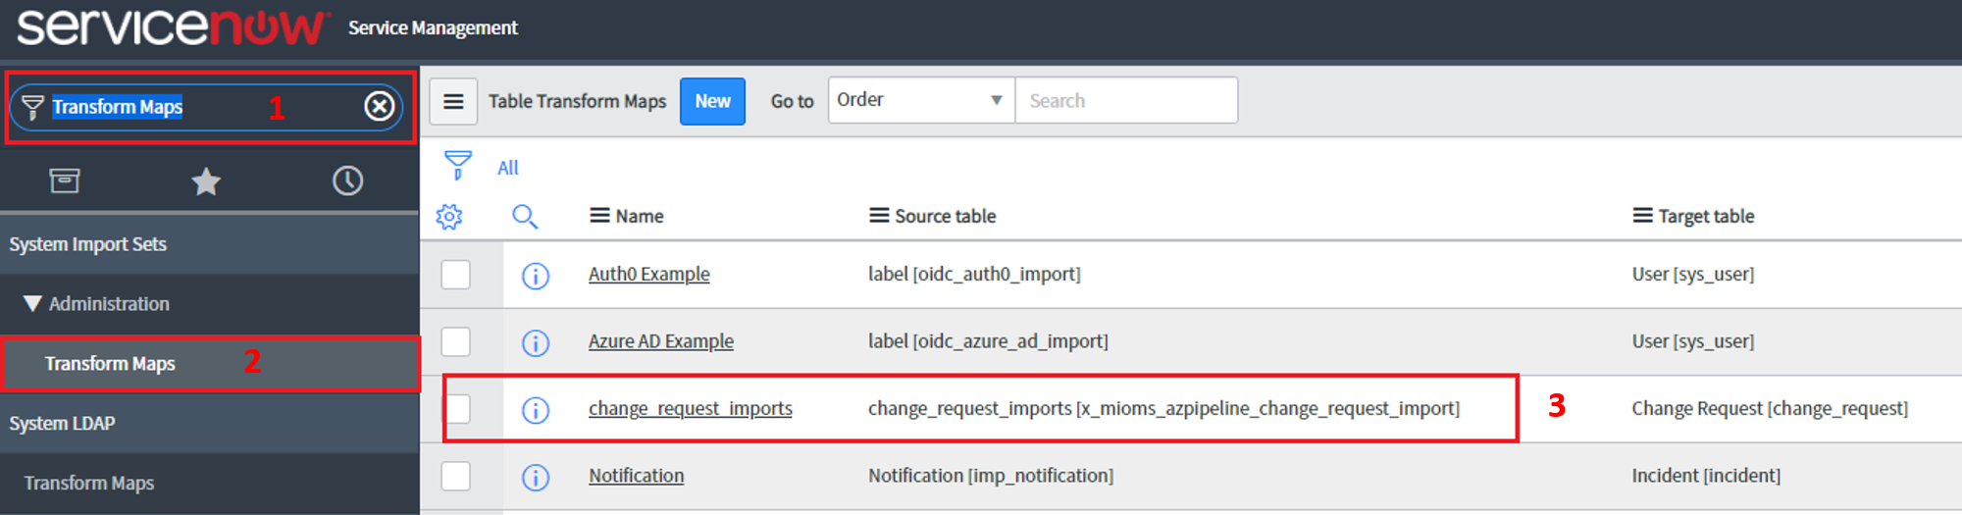
Task: Click the New button
Action: click(712, 101)
